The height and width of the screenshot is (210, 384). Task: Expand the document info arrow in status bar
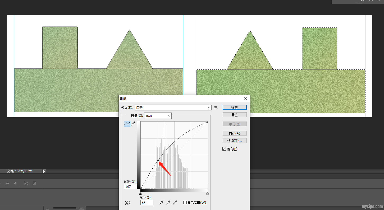pyautogui.click(x=44, y=171)
